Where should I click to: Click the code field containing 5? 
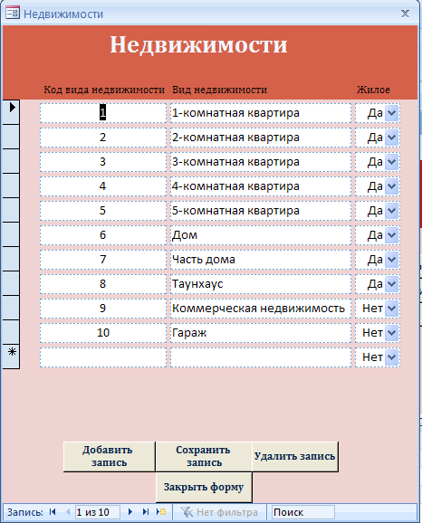pos(103,211)
